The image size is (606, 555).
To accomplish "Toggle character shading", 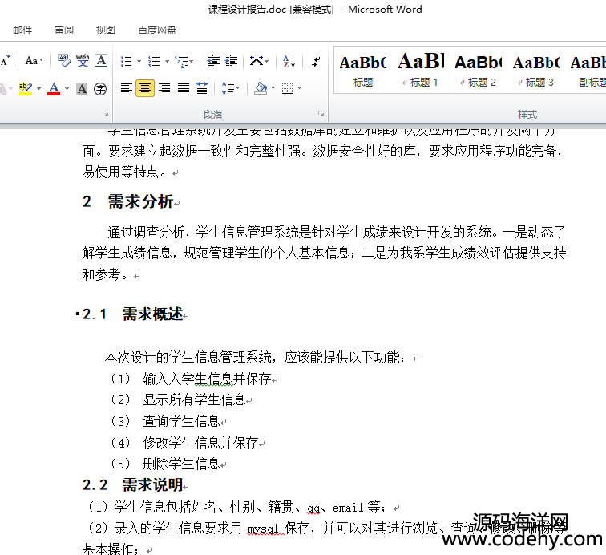I will 82,88.
